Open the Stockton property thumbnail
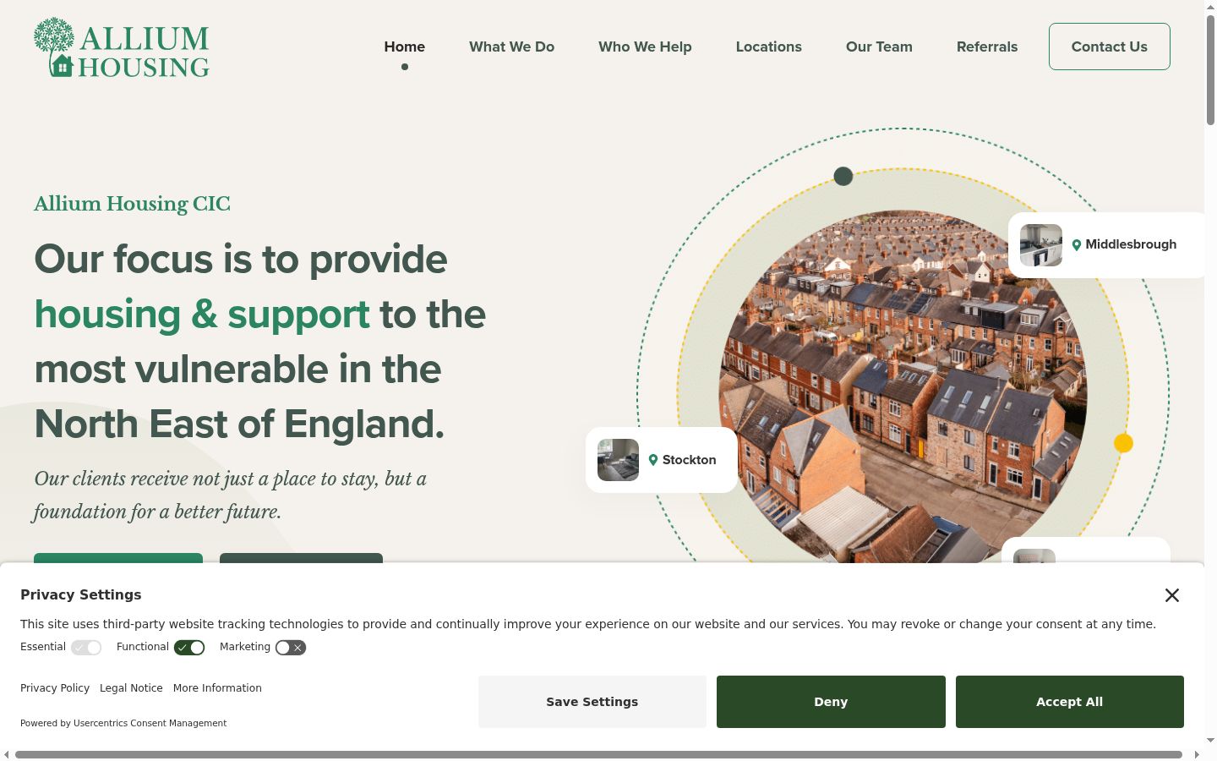 click(619, 460)
